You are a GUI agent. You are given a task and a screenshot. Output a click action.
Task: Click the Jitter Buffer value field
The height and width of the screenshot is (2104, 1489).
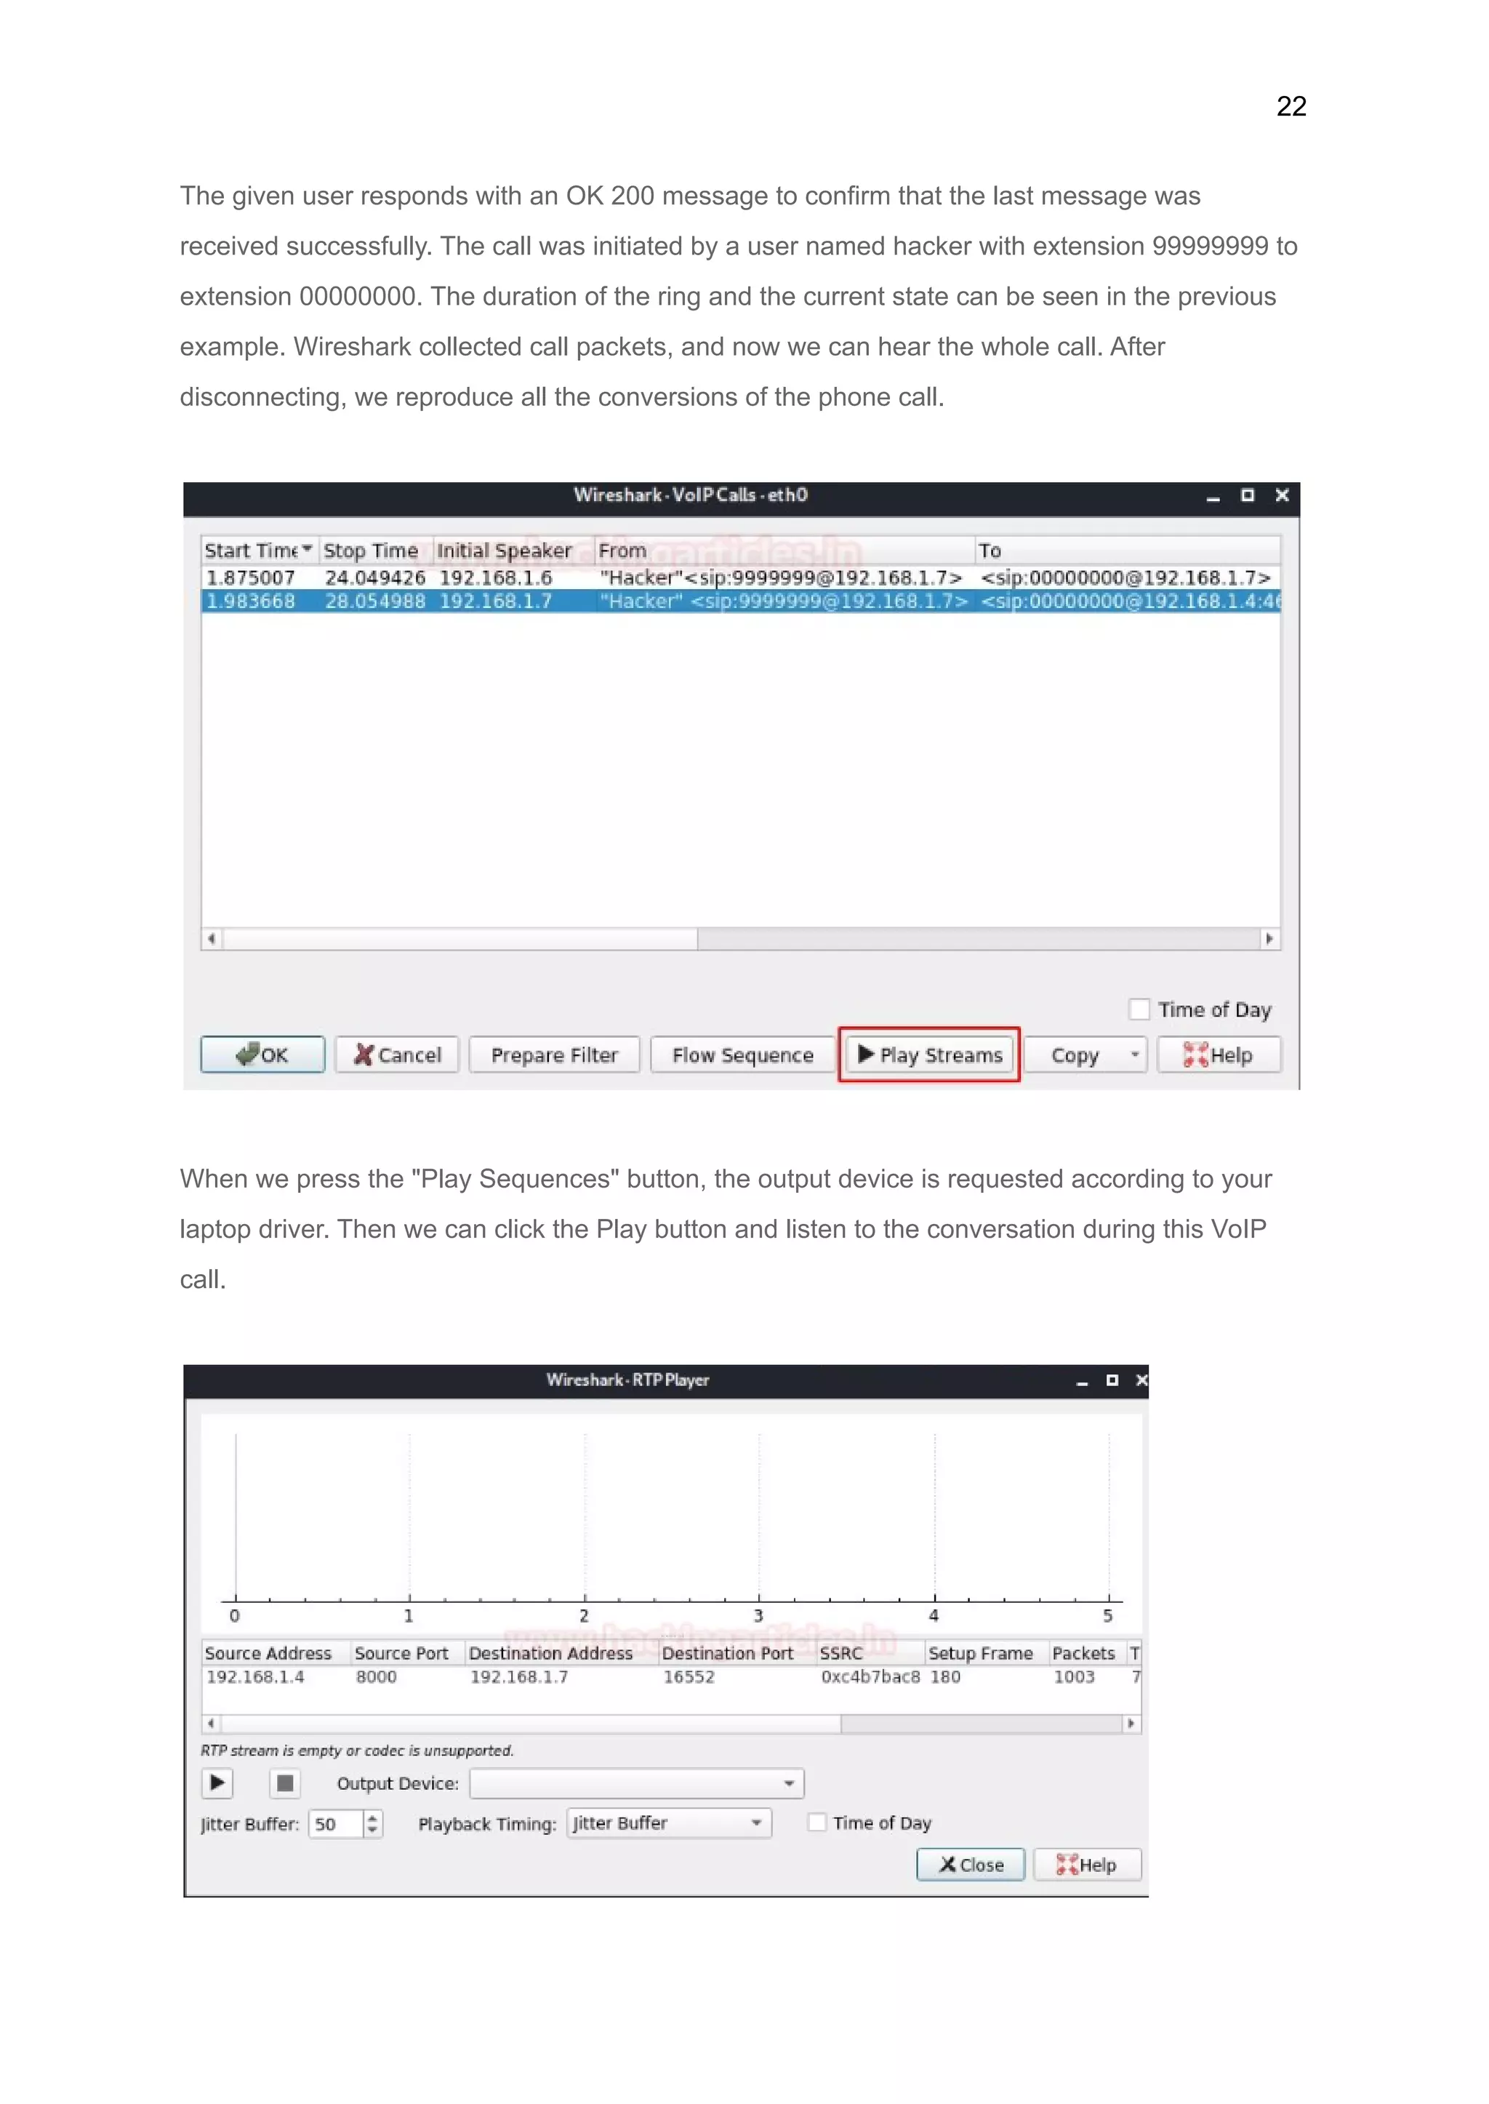(x=336, y=1823)
